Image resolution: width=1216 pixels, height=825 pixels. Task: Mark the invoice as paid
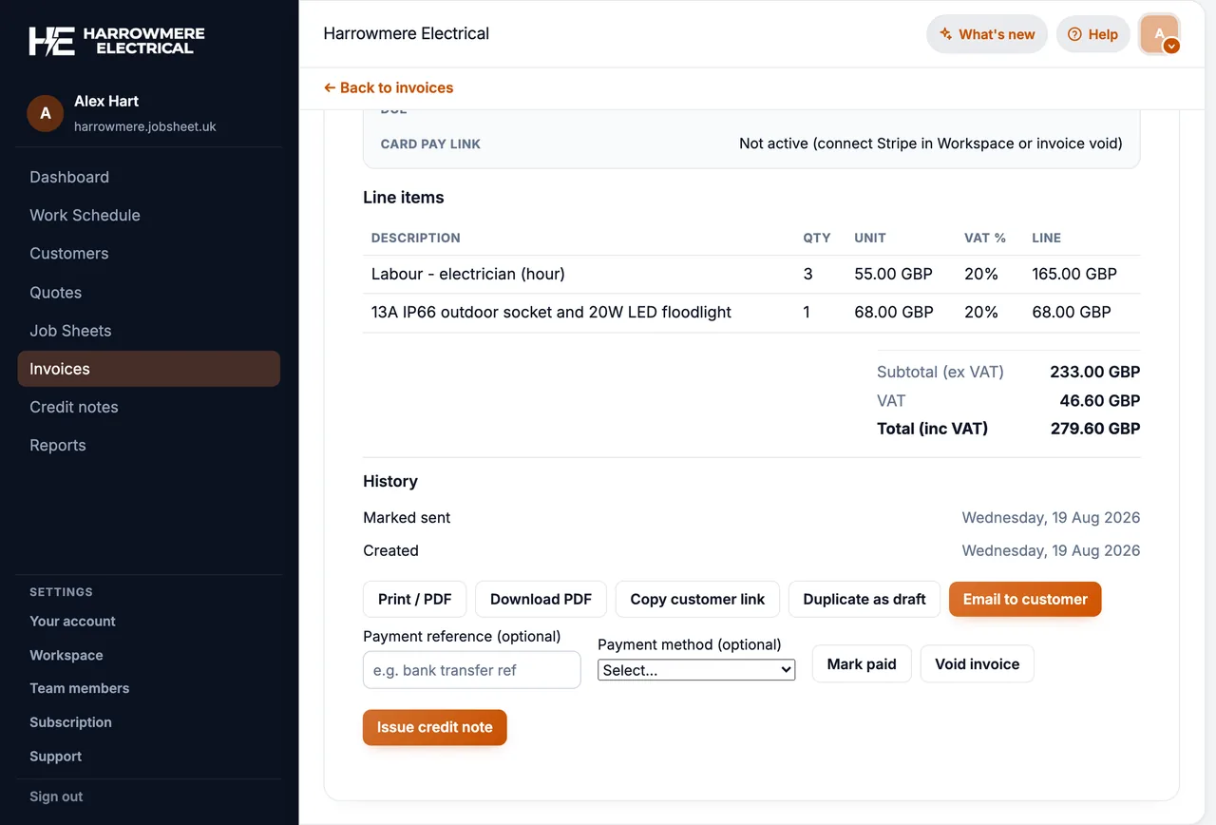click(862, 664)
